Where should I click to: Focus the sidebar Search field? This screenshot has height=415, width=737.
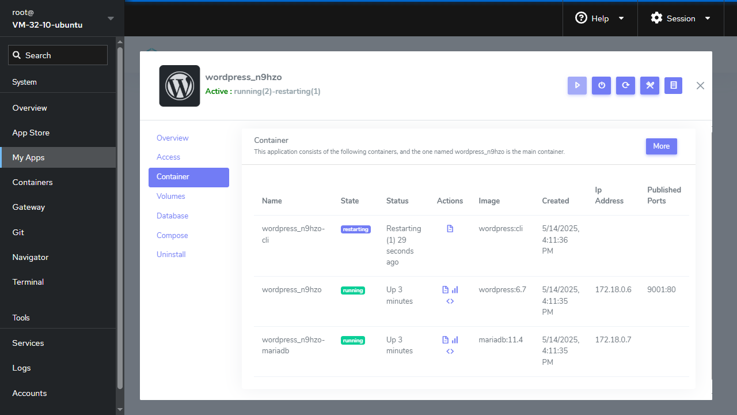pos(58,55)
